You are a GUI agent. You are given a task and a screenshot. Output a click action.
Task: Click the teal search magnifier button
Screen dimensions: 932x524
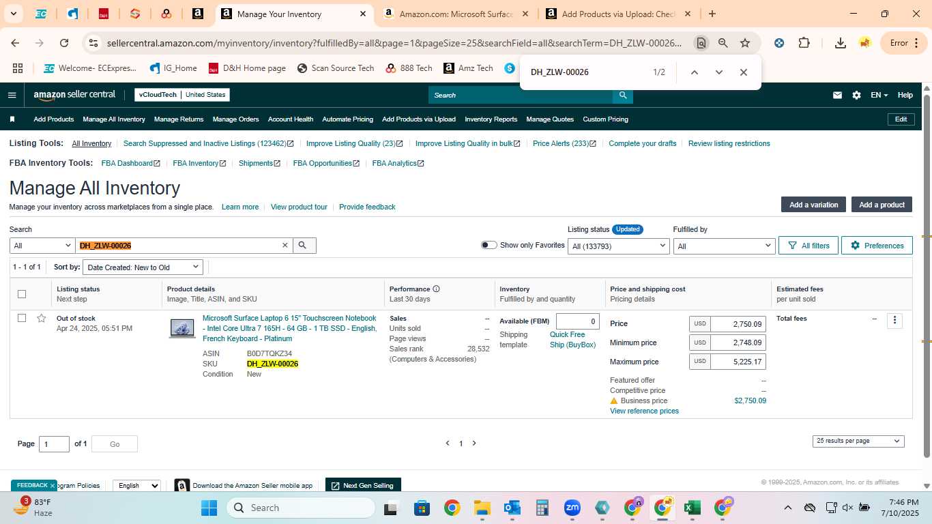(623, 95)
